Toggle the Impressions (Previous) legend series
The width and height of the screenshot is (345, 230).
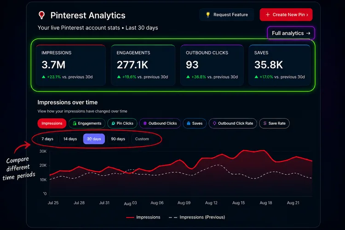point(197,217)
